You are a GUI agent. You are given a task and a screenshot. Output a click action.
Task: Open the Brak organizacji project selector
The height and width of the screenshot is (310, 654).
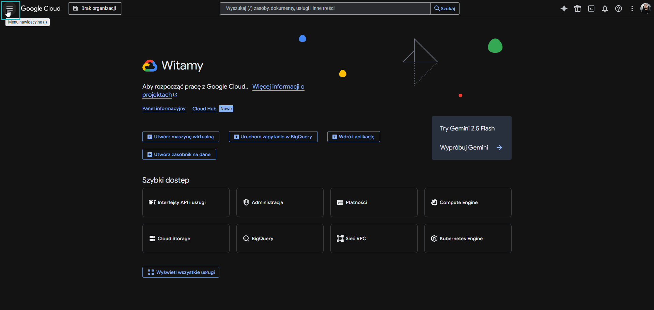95,8
